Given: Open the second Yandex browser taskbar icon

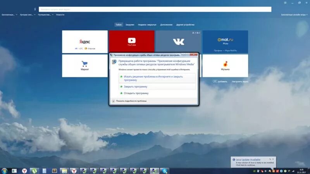Looking at the screenshot, I should pyautogui.click(x=74, y=171).
